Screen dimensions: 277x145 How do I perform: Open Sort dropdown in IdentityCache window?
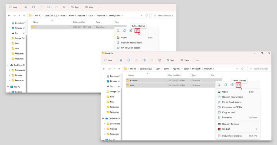point(76,7)
